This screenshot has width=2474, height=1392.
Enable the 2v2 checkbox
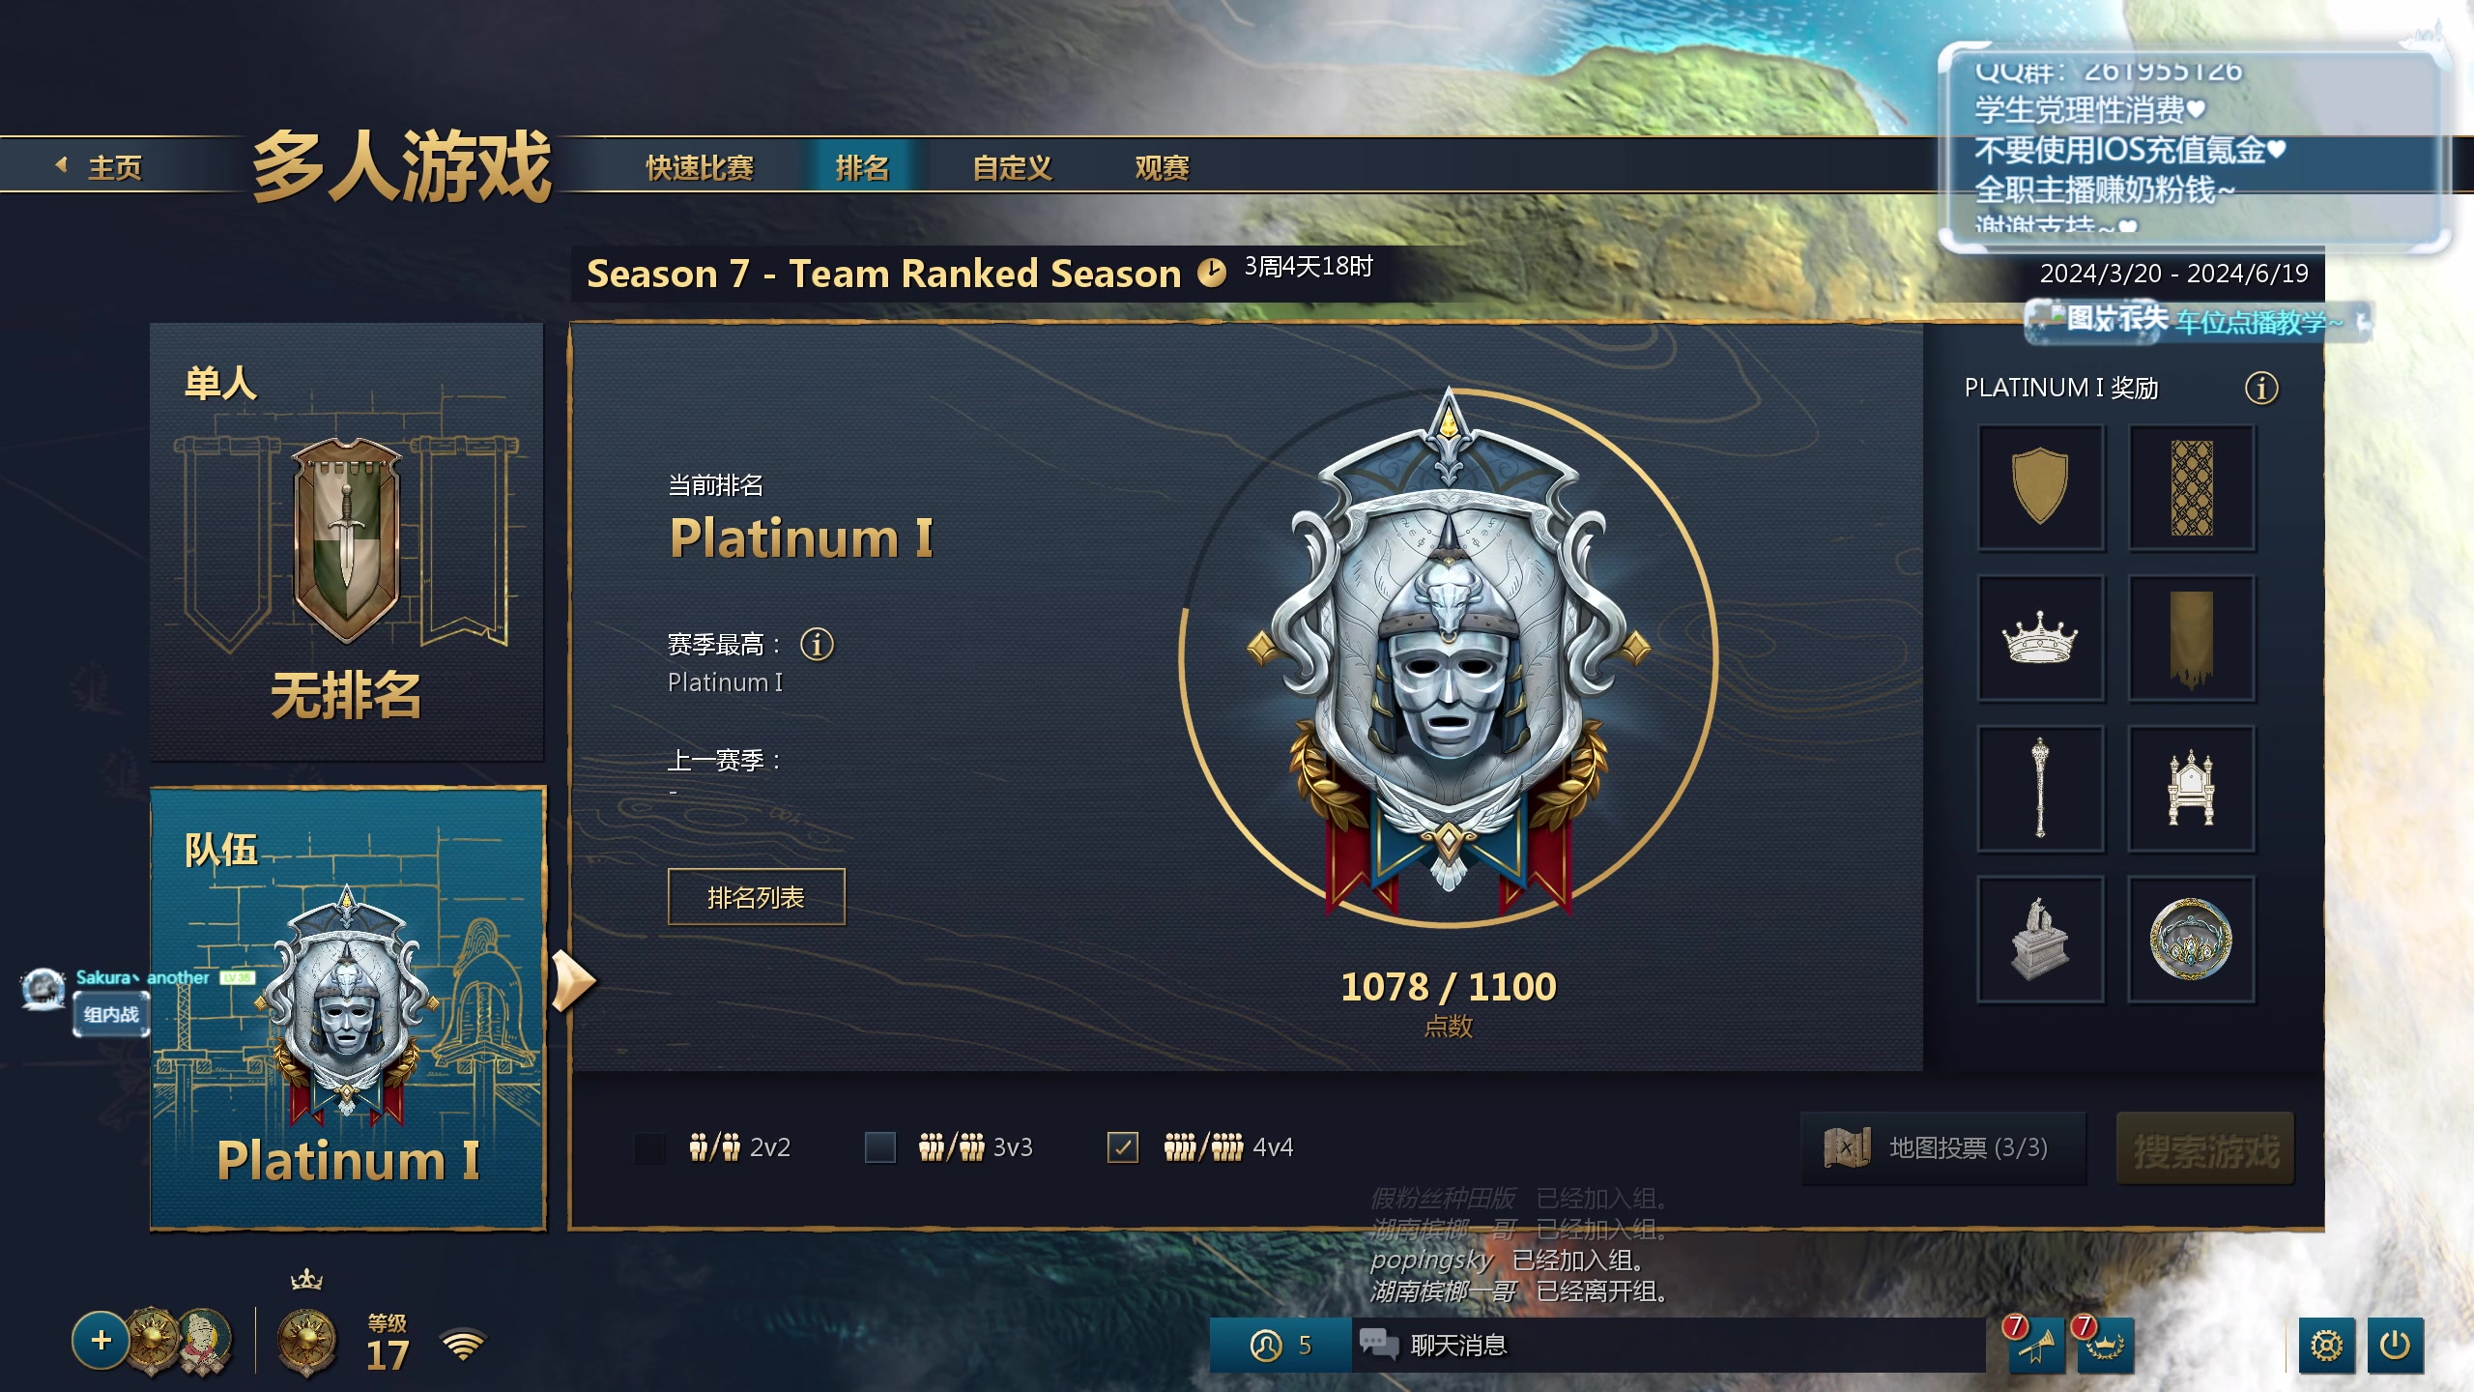(650, 1147)
